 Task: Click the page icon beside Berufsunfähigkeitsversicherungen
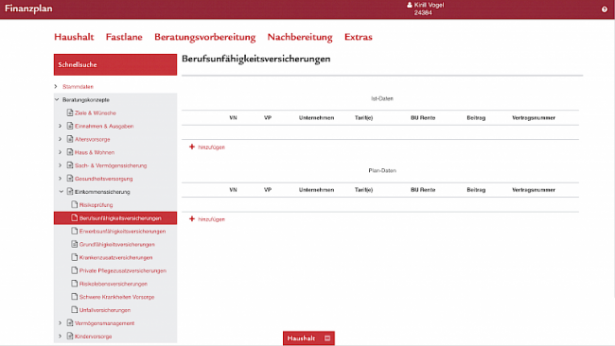point(75,217)
